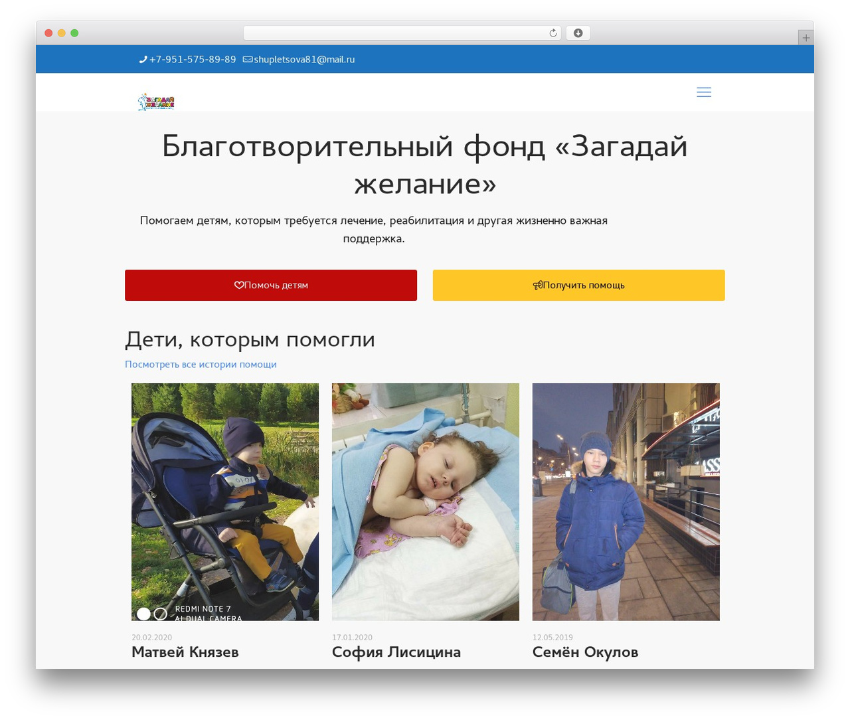This screenshot has height=720, width=850.
Task: Click date 17.01.2020 under second card
Action: (x=352, y=638)
